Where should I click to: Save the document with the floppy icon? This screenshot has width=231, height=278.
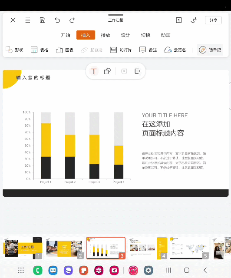tap(43, 20)
